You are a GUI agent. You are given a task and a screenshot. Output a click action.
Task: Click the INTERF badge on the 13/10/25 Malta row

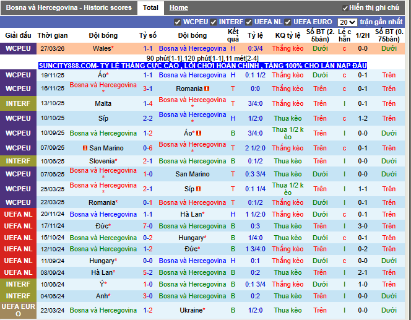18,104
